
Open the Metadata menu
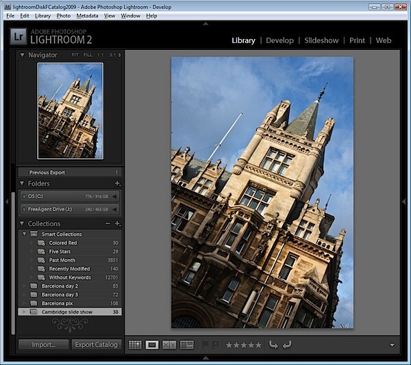pos(87,16)
